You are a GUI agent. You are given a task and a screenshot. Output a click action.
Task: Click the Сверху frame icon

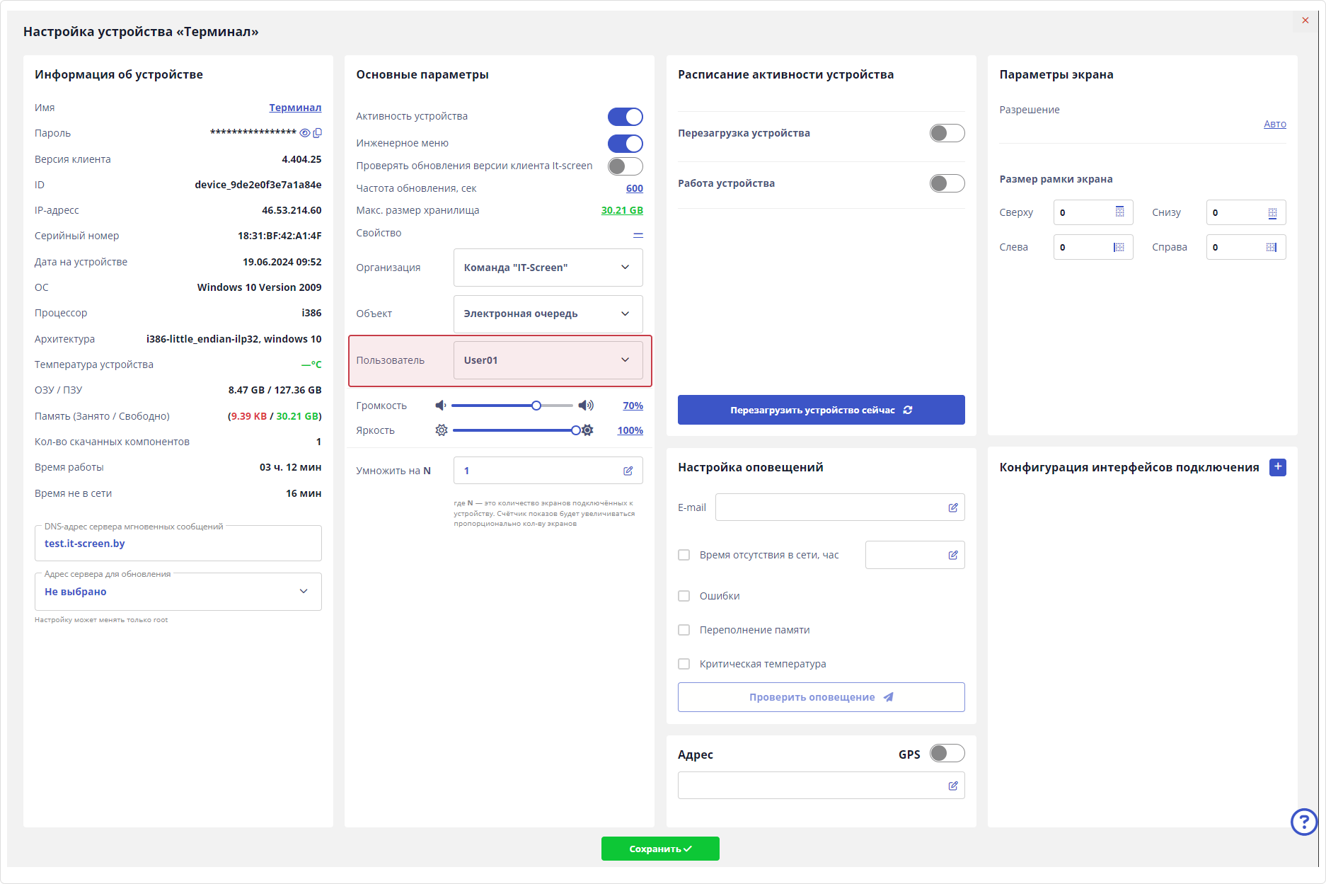[1119, 212]
